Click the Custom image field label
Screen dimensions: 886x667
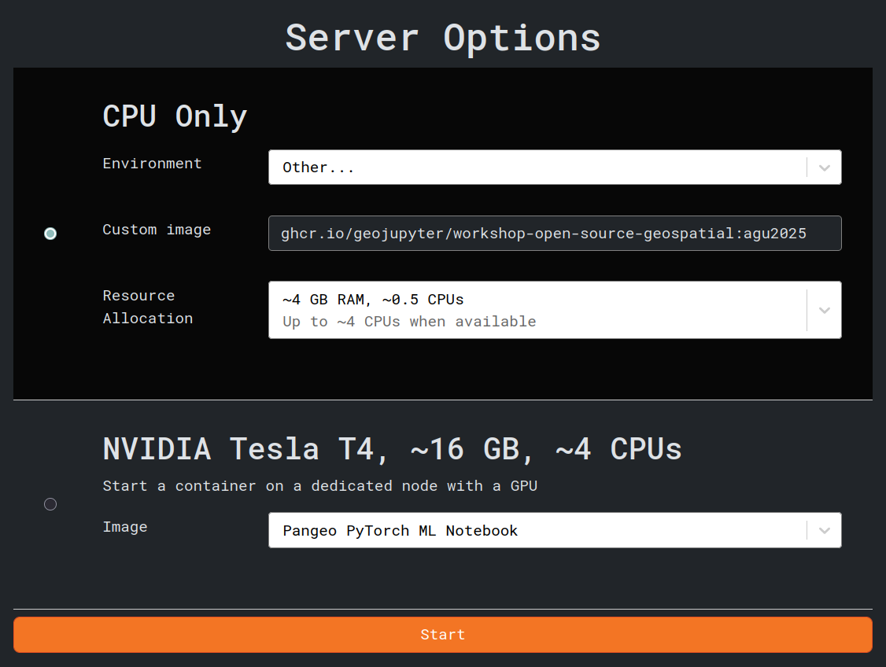(157, 230)
